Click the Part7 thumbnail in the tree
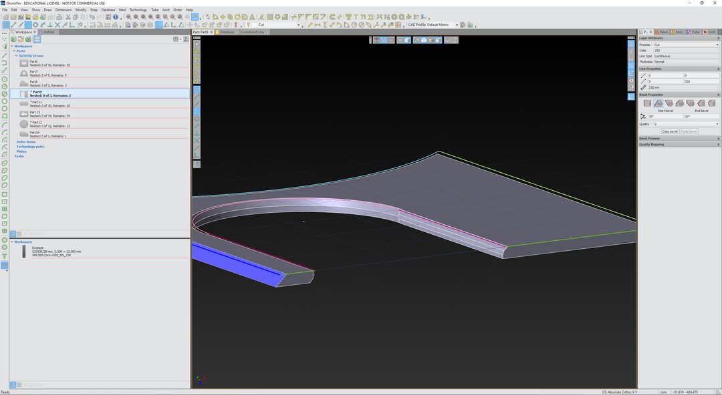This screenshot has height=395, width=722. [x=24, y=73]
